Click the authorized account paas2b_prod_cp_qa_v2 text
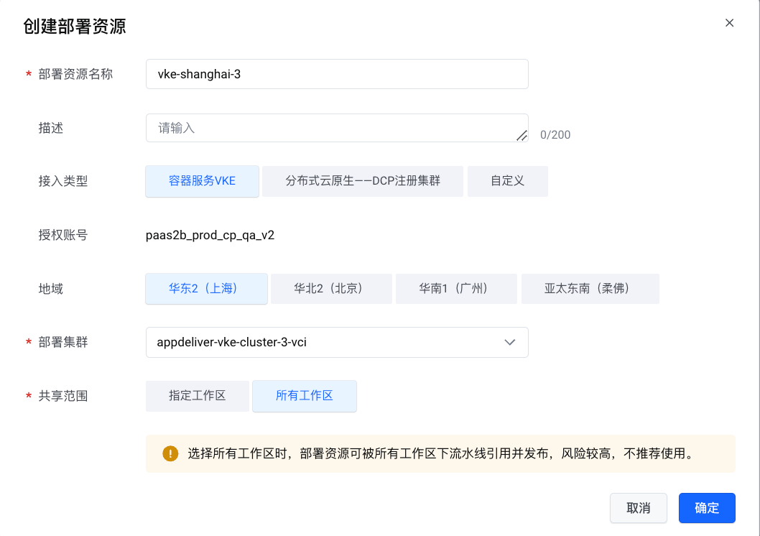 coord(210,235)
